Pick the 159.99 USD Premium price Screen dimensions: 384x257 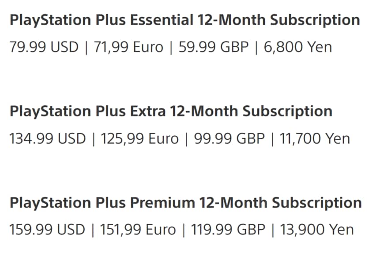point(47,230)
